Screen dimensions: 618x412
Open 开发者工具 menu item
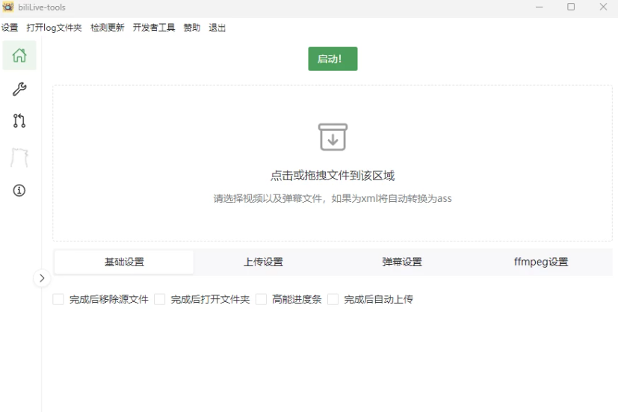click(x=154, y=28)
